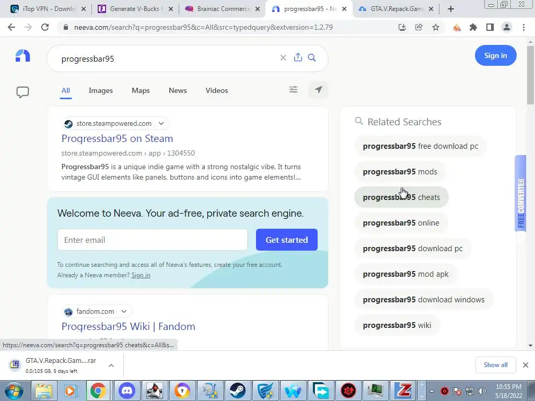Close the downloads bar

coord(526,365)
